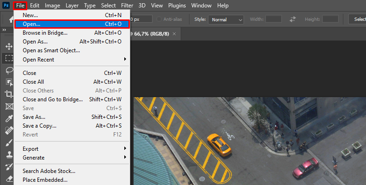Click the Feather px input field
Screen dimensions: 366x185
141,19
